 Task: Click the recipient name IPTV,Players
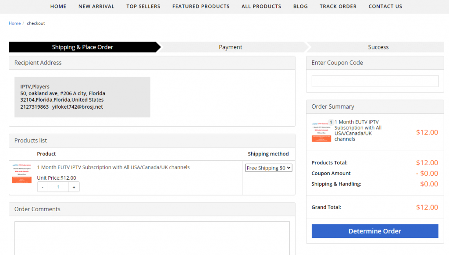pyautogui.click(x=35, y=86)
